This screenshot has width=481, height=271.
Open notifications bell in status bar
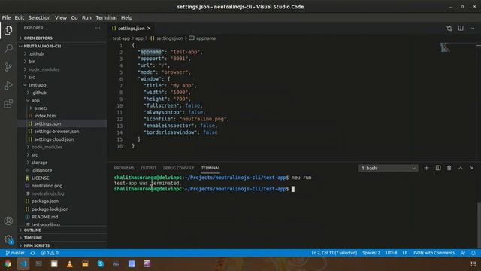tap(473, 253)
